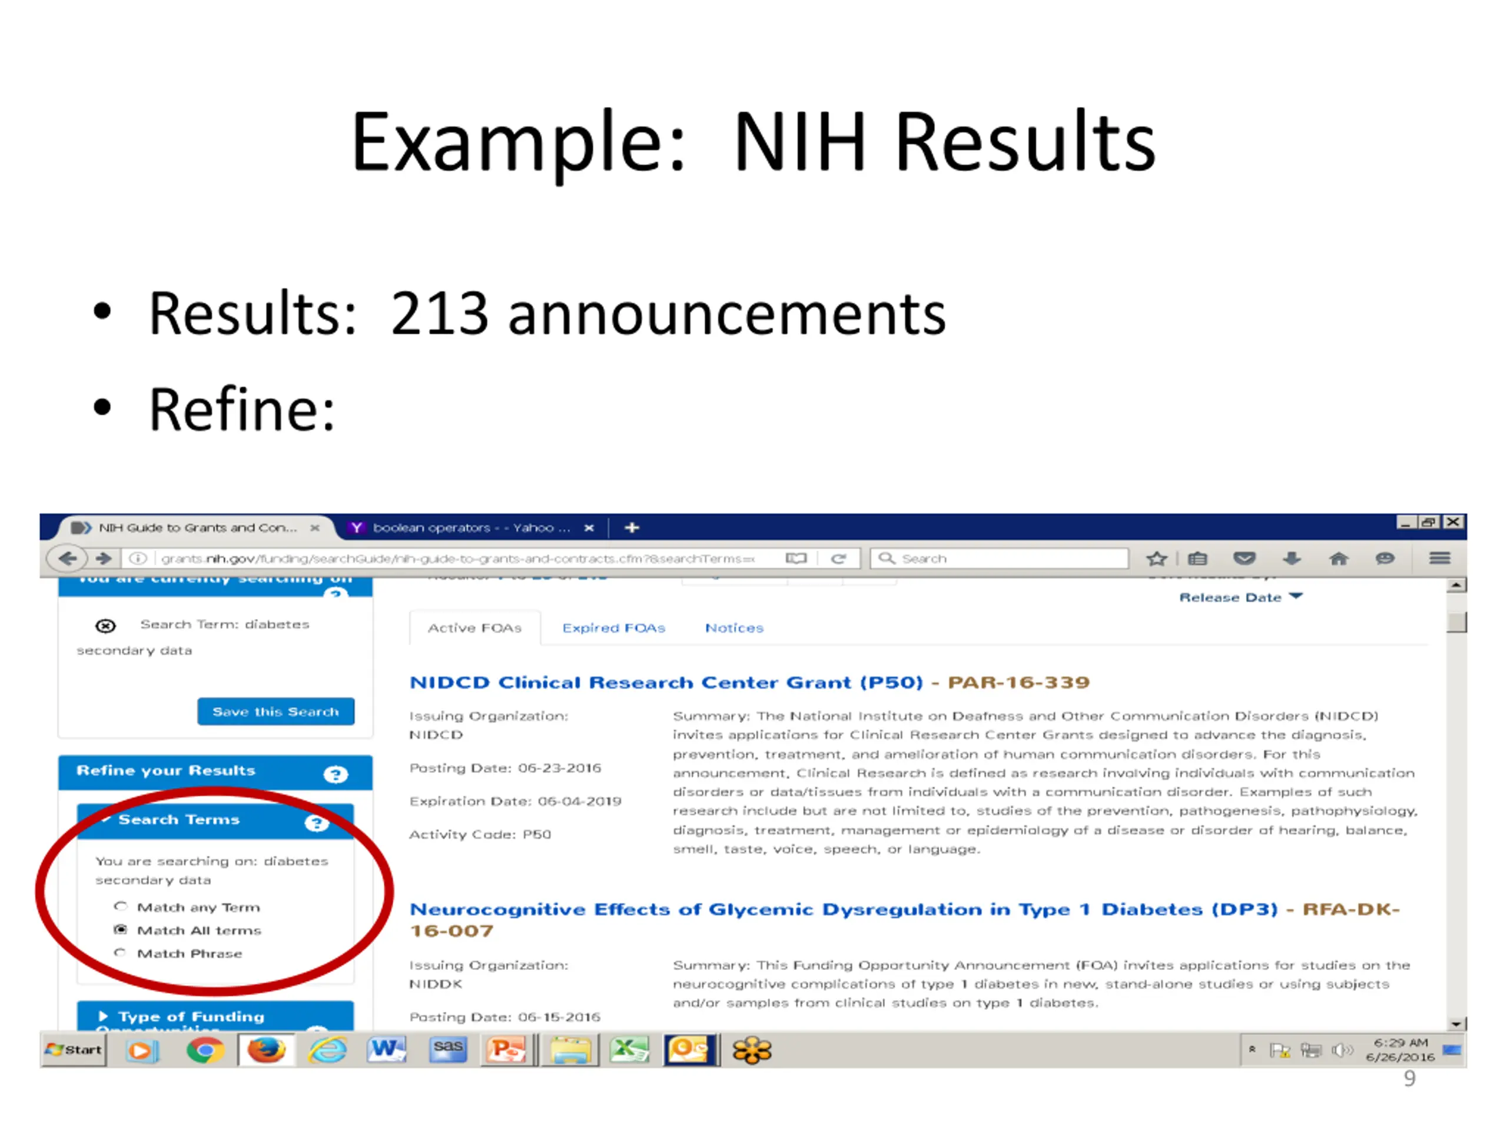Image resolution: width=1507 pixels, height=1130 pixels.
Task: Open Outlook from the taskbar
Action: click(690, 1049)
